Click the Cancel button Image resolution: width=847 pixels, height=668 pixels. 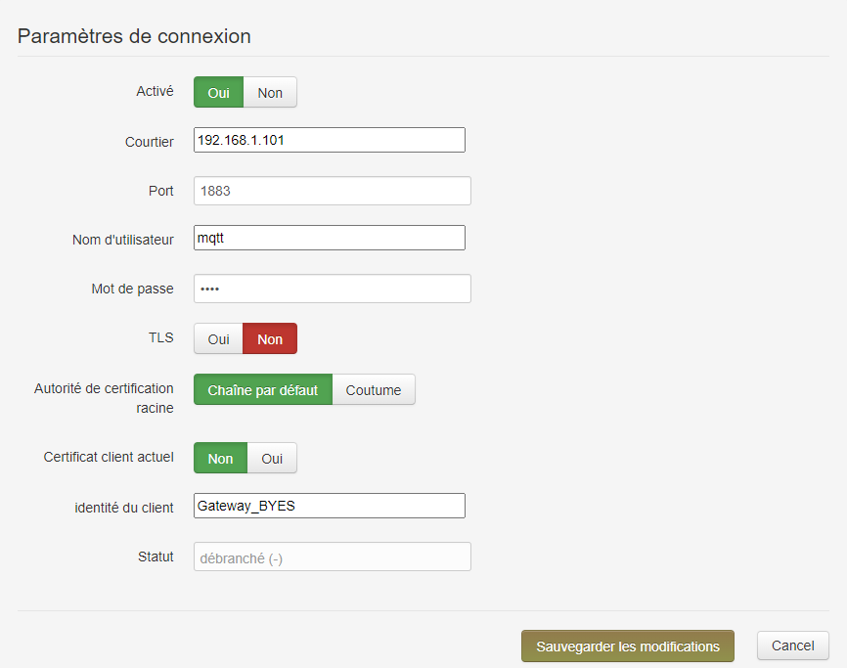pos(793,646)
